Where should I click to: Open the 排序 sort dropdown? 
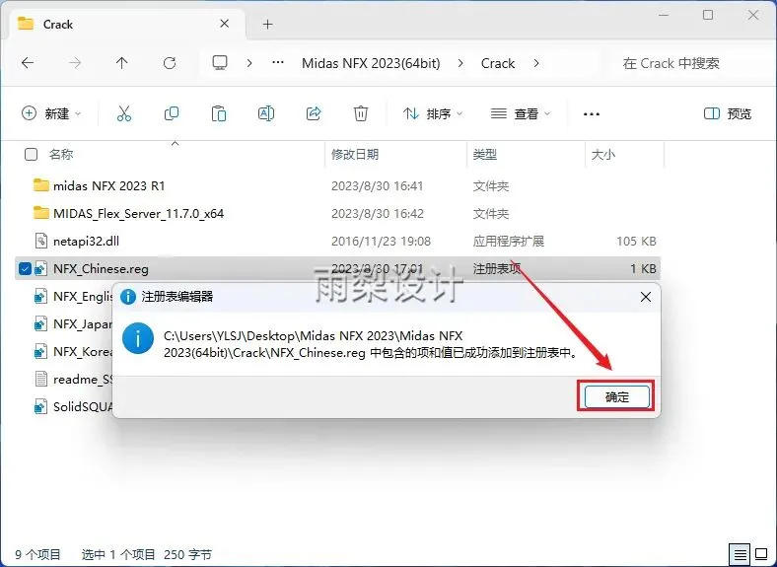point(433,114)
